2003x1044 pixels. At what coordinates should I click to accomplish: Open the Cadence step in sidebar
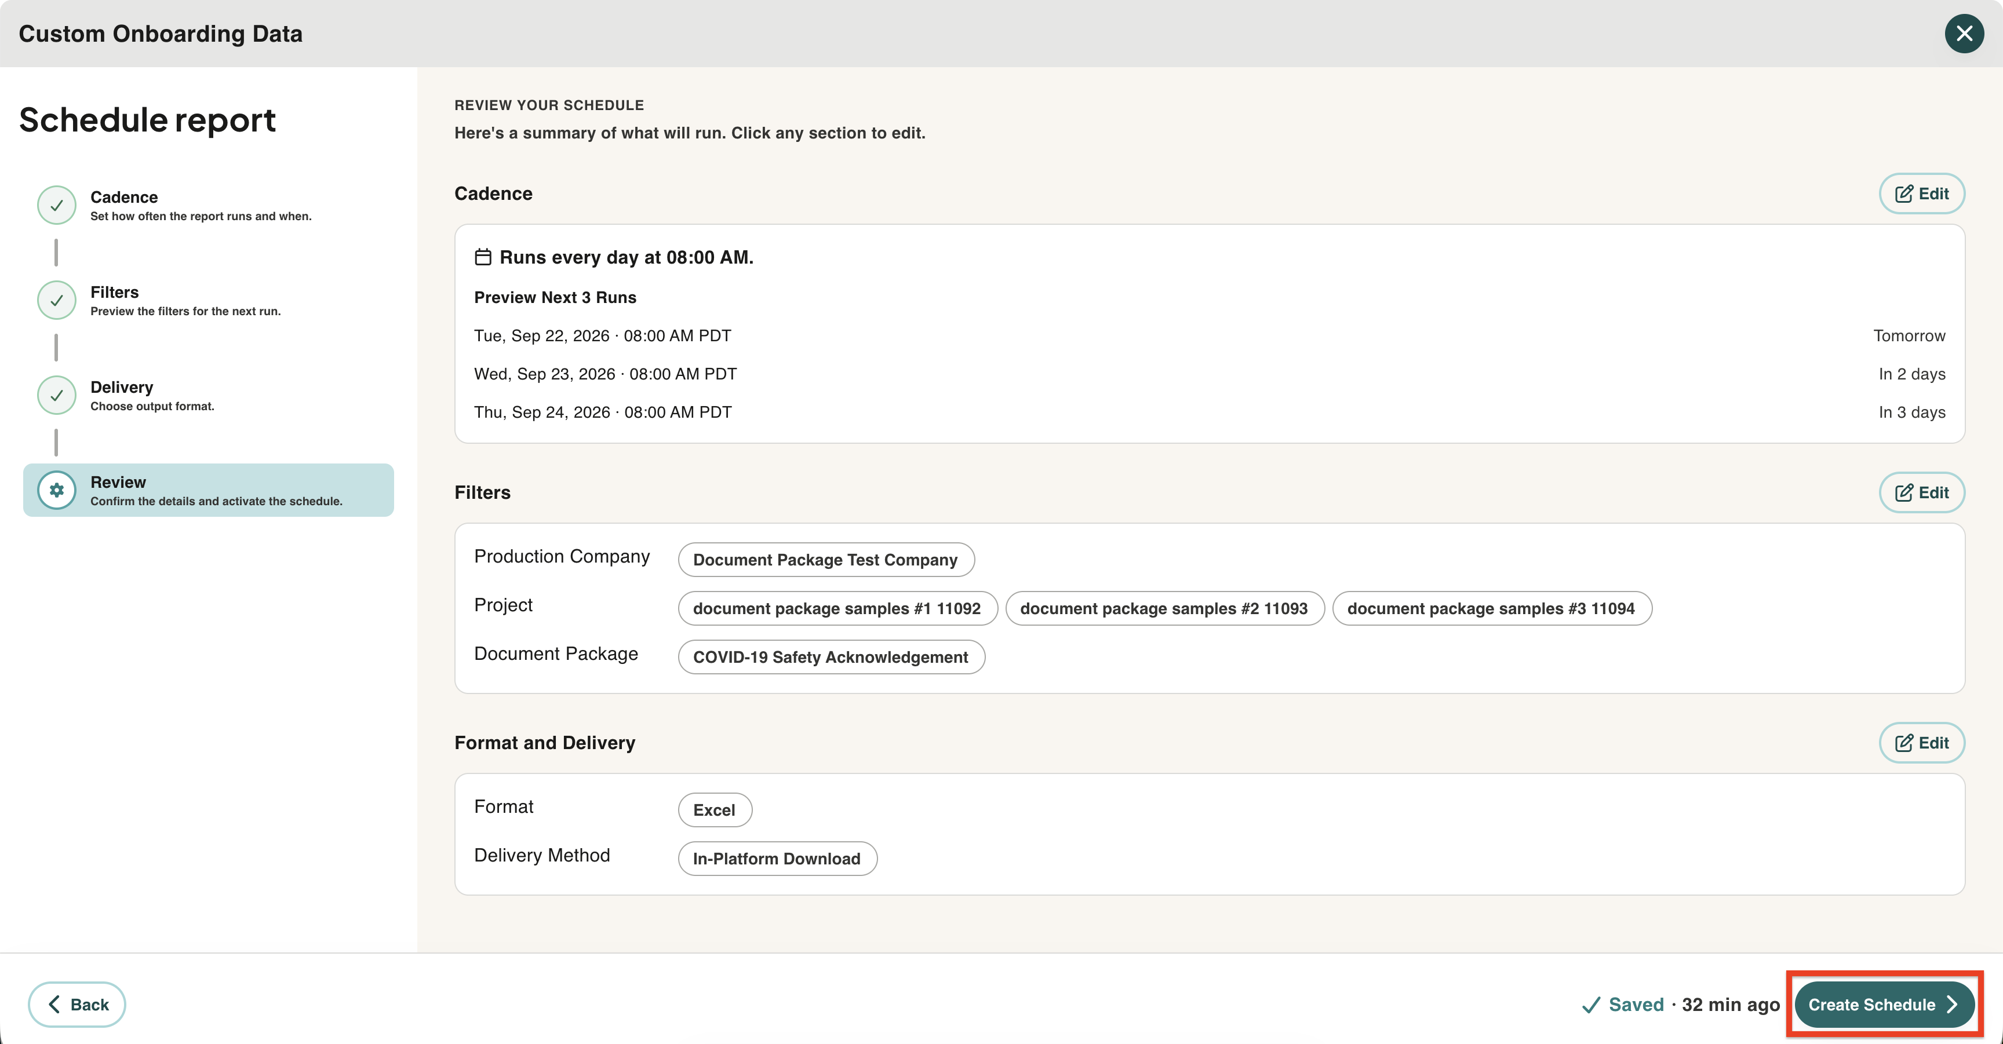(209, 205)
